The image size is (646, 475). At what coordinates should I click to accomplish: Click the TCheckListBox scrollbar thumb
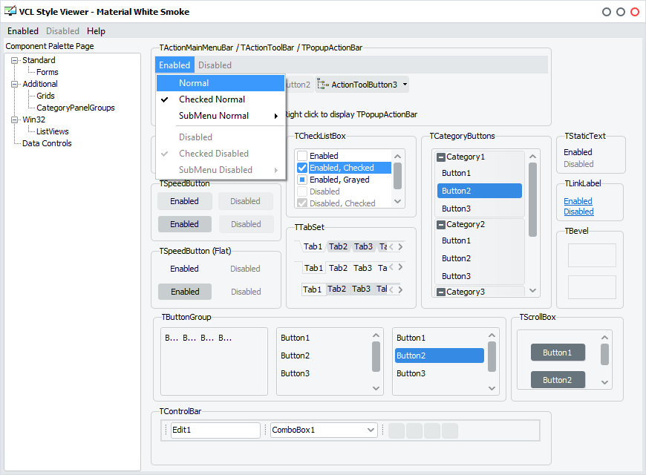(x=397, y=176)
